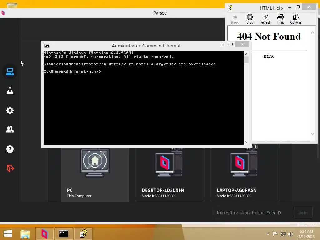Image resolution: width=320 pixels, height=240 pixels.
Task: Maximize the HTML Help window
Action: (298, 7)
